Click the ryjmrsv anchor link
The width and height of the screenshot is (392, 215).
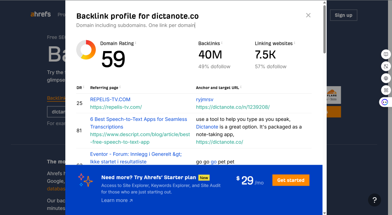click(x=204, y=99)
